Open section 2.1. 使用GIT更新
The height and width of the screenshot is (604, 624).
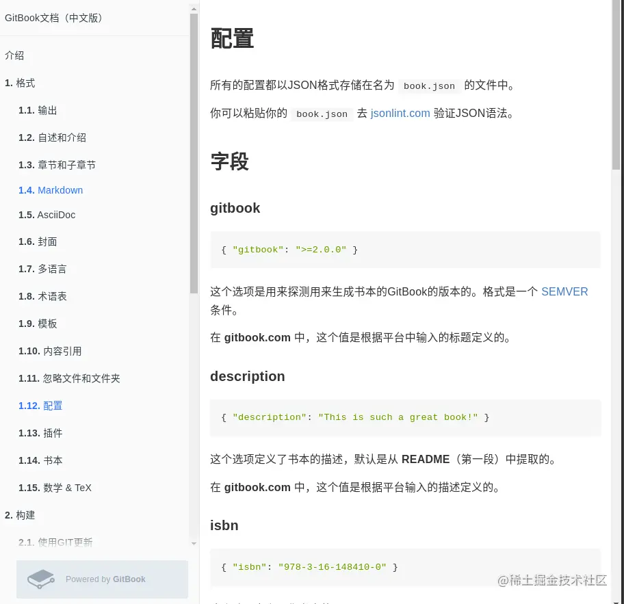tap(55, 542)
